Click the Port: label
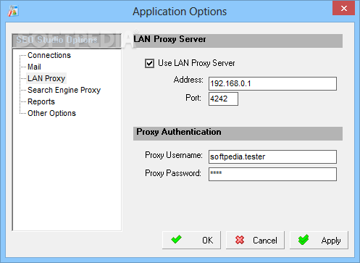The image size is (360, 263). coord(193,98)
